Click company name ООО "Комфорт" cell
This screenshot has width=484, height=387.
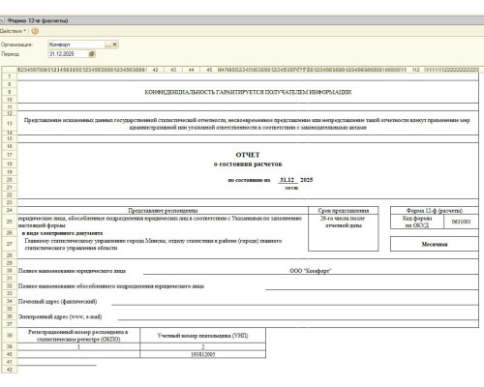pyautogui.click(x=311, y=271)
